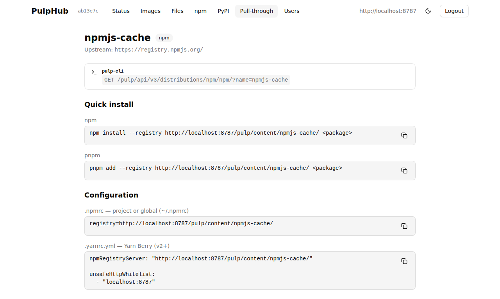Copy the pnpm add command
Viewport: 500px width, 299px height.
(404, 170)
